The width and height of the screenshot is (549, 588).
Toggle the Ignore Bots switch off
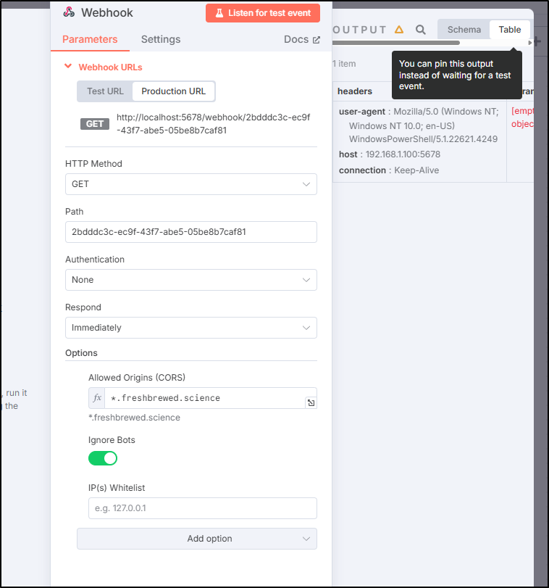point(103,458)
